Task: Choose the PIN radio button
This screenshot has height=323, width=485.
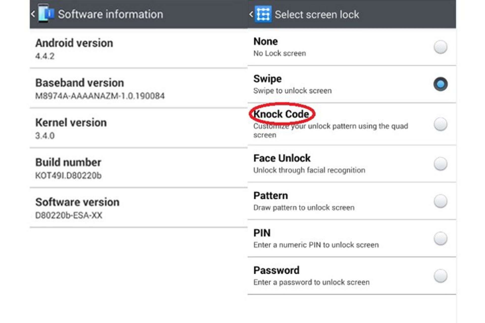Action: pos(440,238)
